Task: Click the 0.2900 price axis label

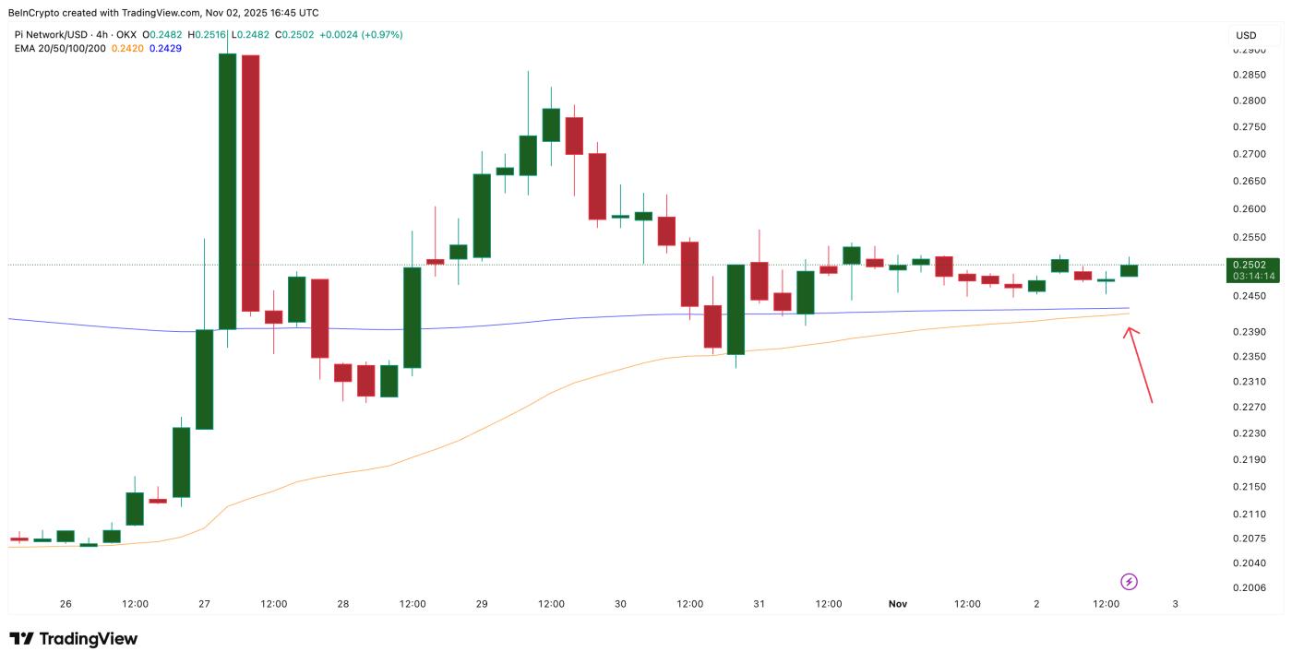Action: tap(1249, 49)
